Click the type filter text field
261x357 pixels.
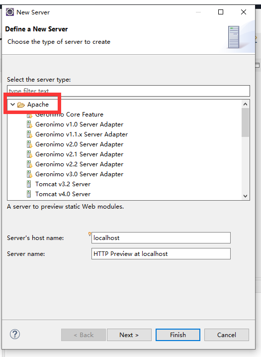click(128, 91)
